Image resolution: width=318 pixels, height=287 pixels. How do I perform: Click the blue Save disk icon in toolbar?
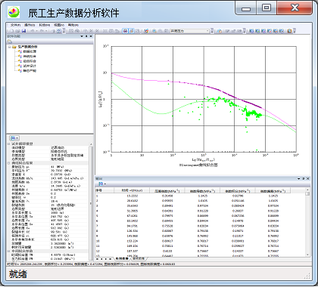[23, 31]
